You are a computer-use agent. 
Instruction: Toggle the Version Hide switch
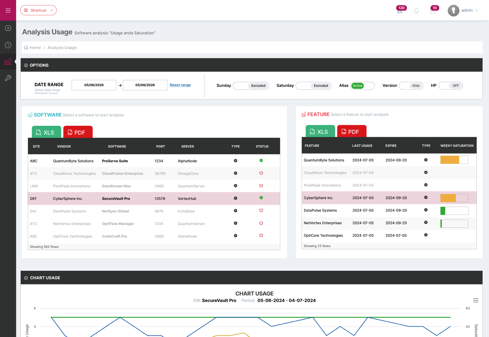pyautogui.click(x=411, y=86)
